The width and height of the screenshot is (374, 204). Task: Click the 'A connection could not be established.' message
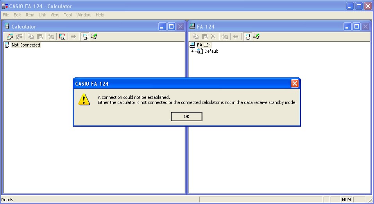(134, 97)
